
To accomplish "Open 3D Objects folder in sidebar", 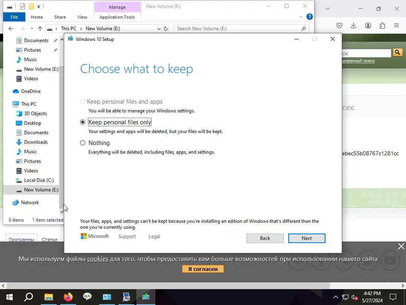I will point(35,114).
